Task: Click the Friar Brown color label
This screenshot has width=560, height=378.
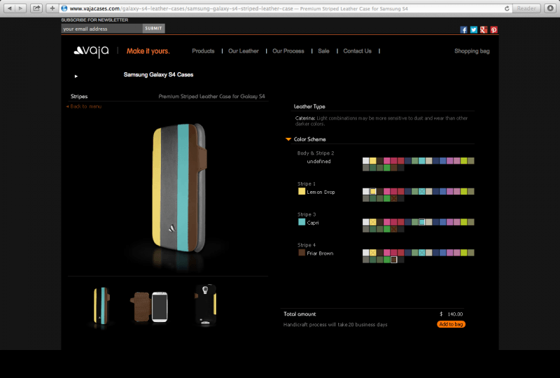Action: coord(320,253)
